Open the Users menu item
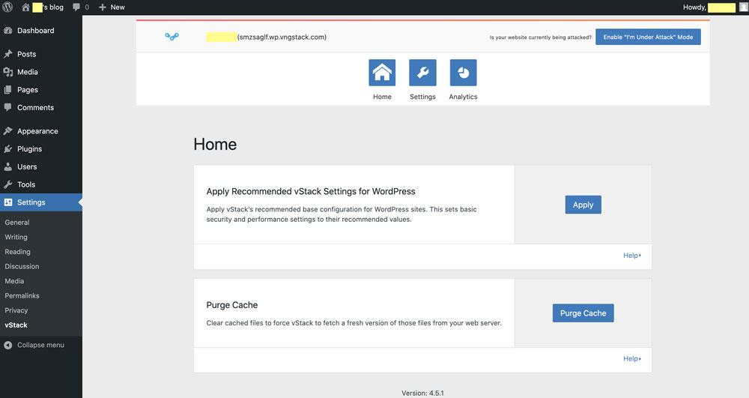This screenshot has width=749, height=398. tap(41, 166)
